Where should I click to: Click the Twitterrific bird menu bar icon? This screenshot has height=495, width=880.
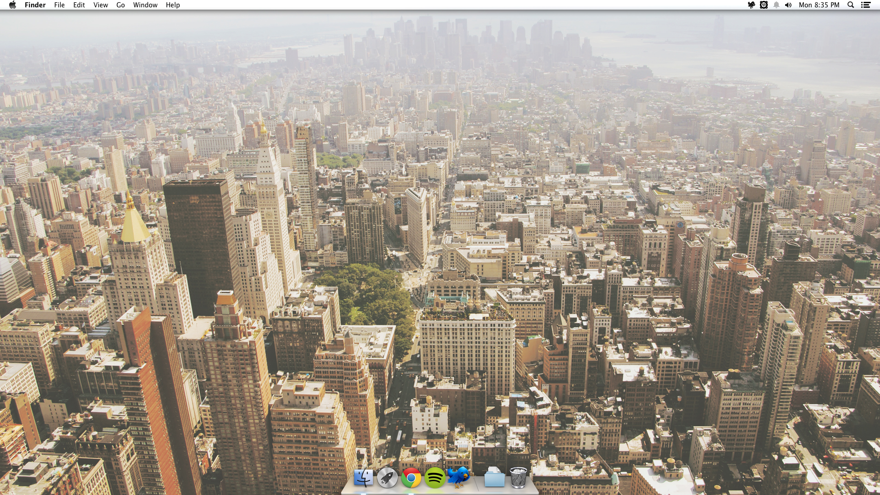coord(751,5)
